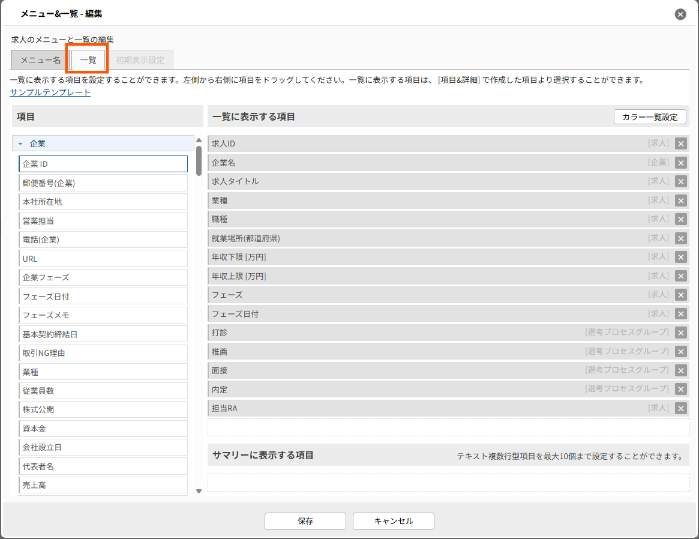The height and width of the screenshot is (539, 699).
Task: Save the list settings with 保存
Action: point(305,521)
